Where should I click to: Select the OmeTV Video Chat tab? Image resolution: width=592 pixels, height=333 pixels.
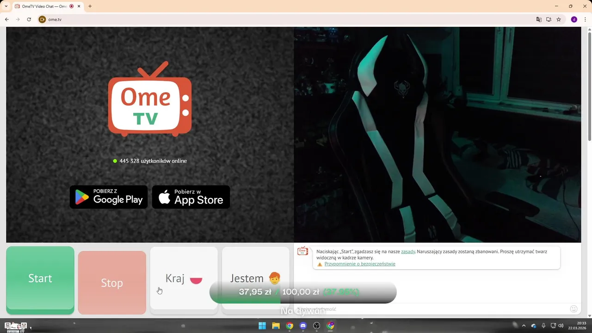tap(45, 6)
